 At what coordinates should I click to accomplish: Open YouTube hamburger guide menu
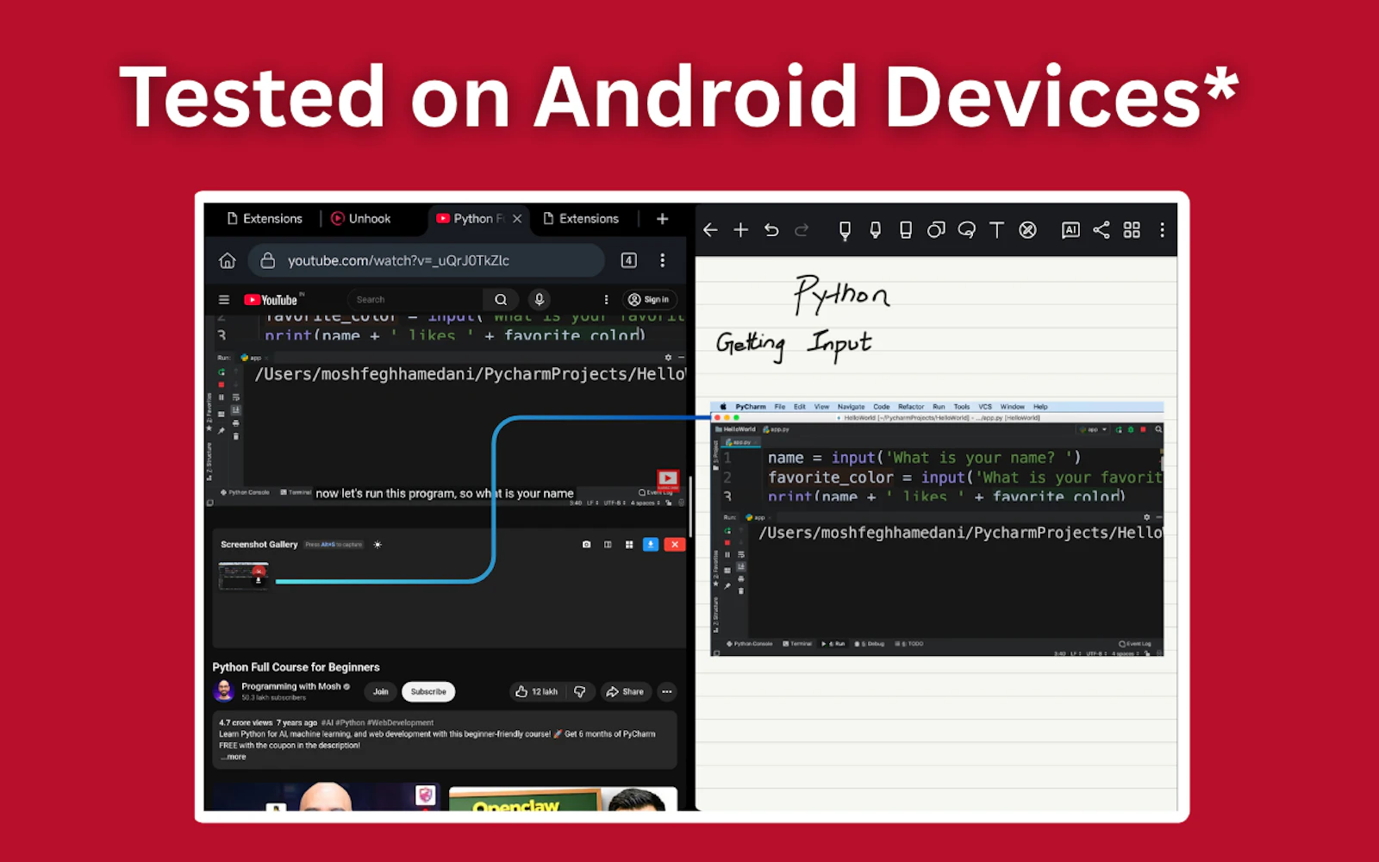[224, 300]
